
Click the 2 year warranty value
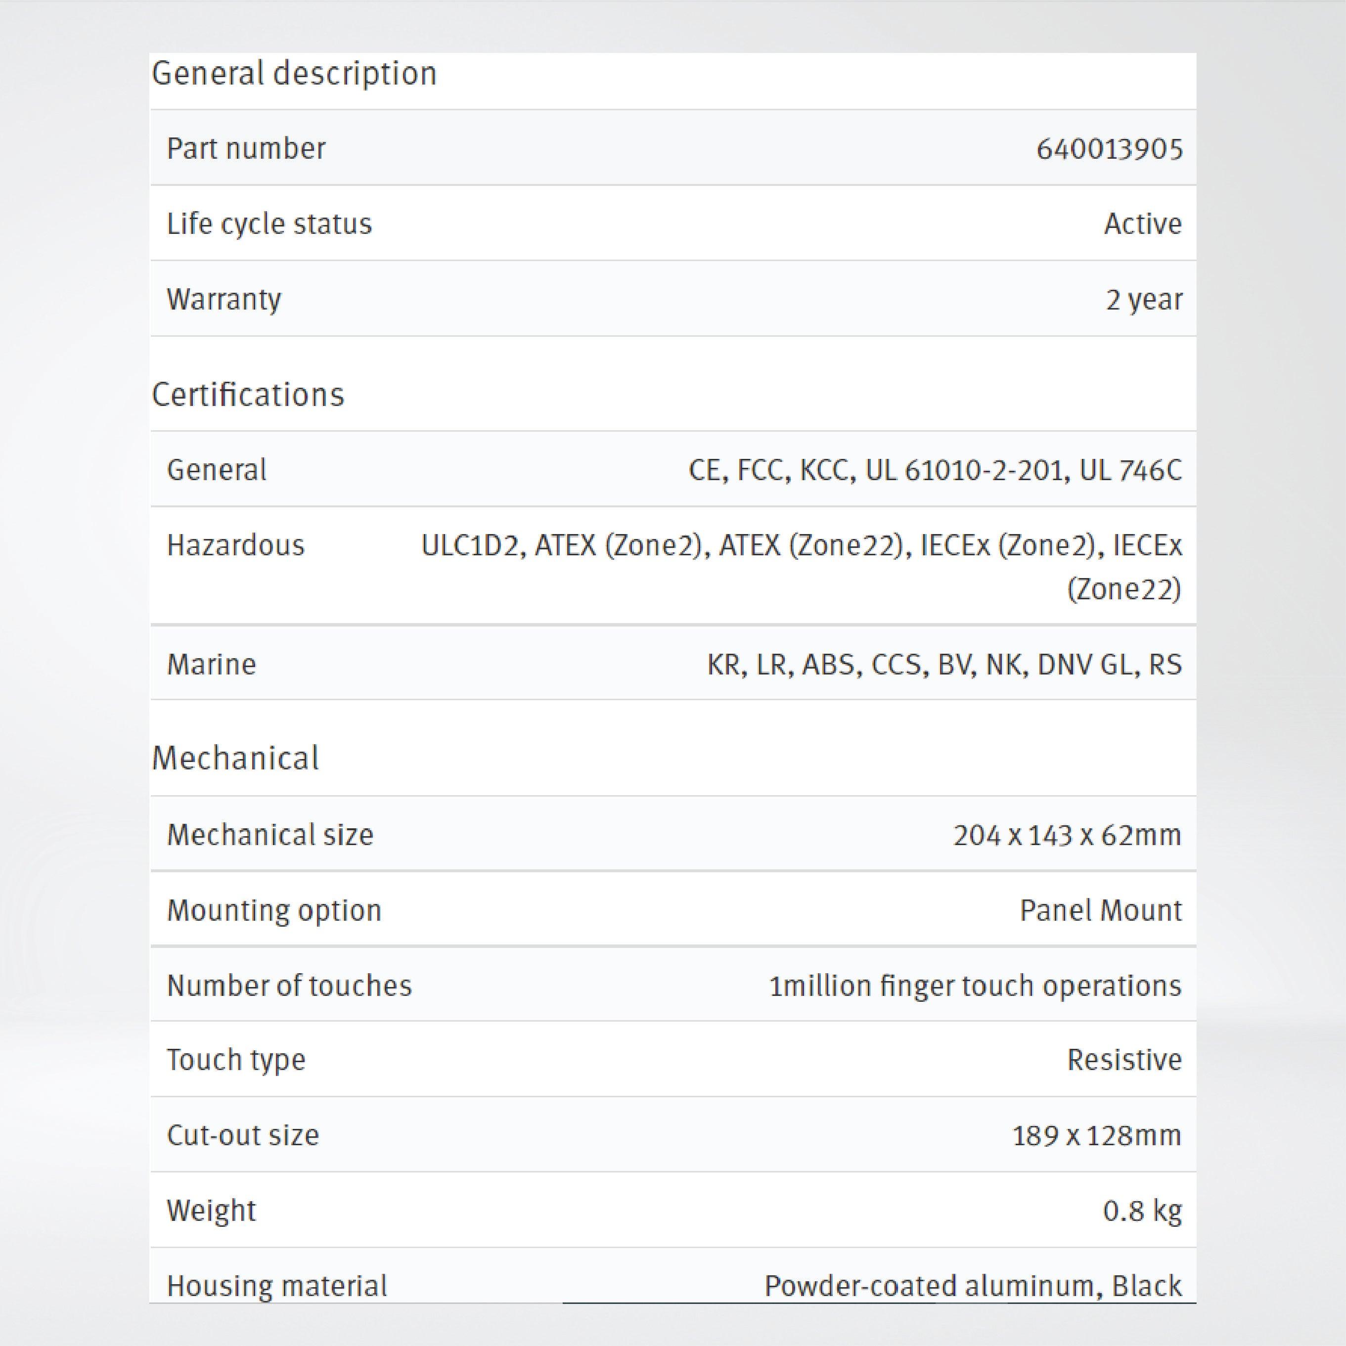point(1144,300)
